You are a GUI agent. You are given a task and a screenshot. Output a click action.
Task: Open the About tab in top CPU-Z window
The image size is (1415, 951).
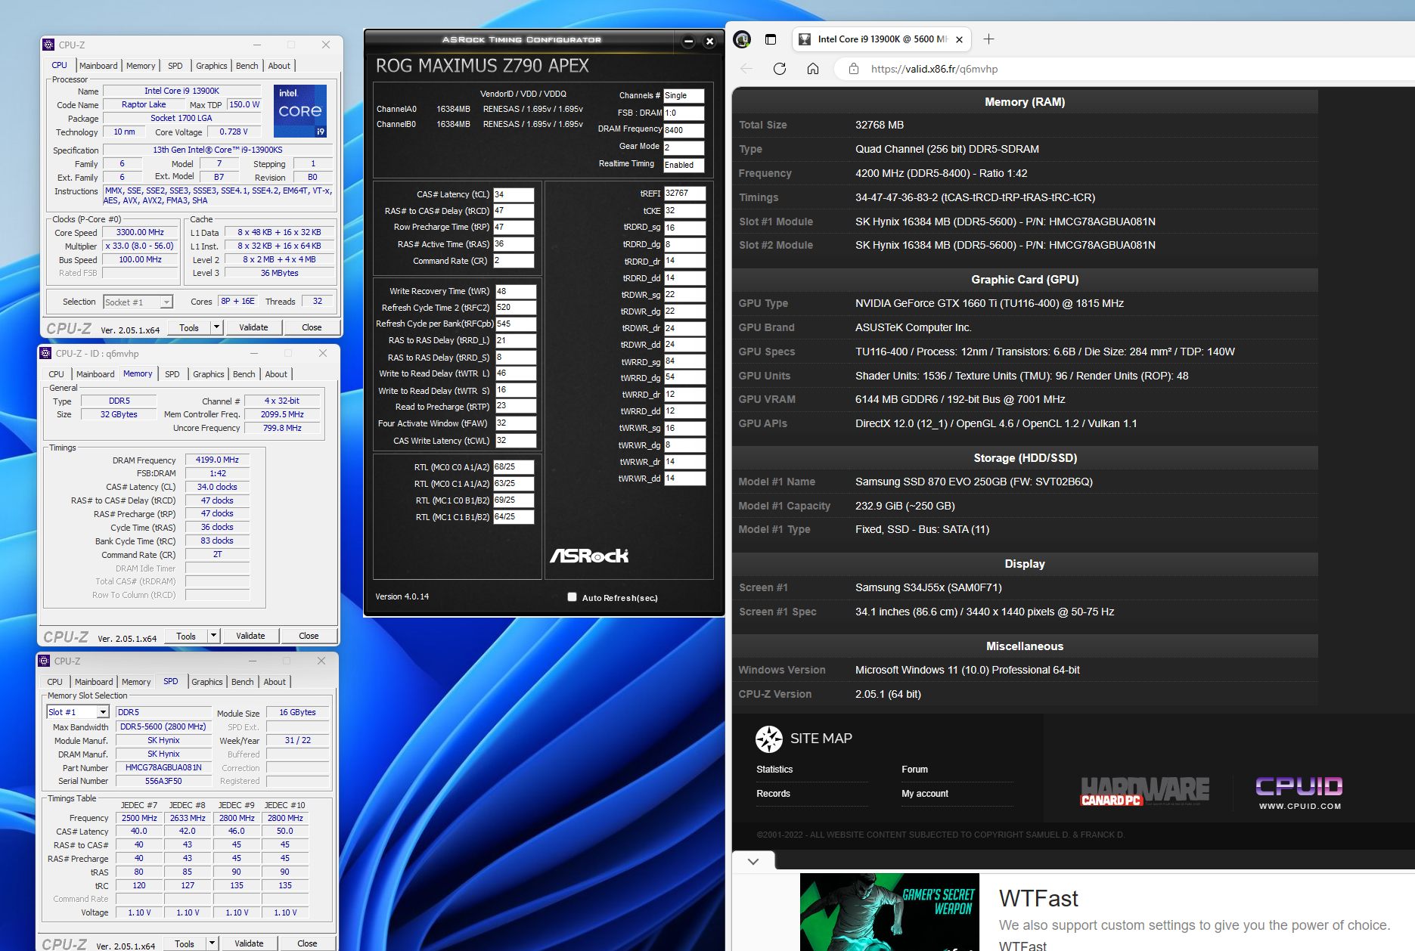[279, 66]
